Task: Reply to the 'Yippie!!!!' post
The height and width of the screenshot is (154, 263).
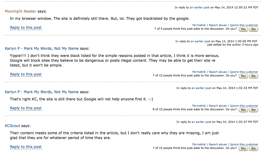Action: coord(26,74)
